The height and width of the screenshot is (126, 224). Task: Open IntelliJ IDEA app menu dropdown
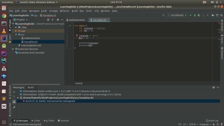click(x=37, y=2)
